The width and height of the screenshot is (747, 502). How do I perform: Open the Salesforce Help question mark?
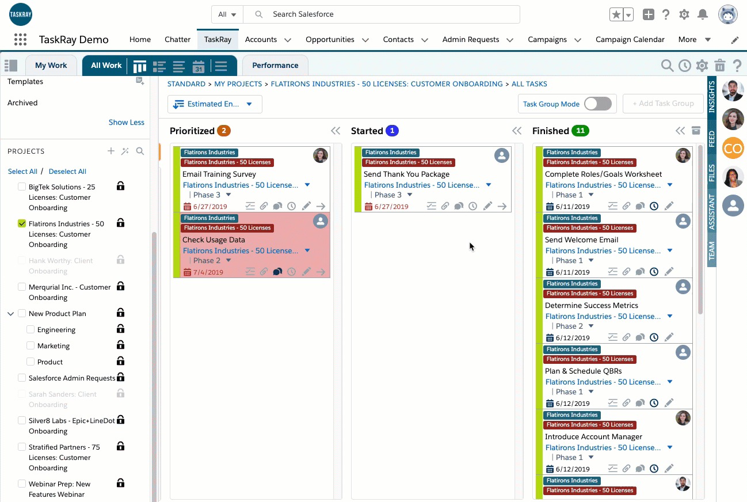tap(666, 15)
